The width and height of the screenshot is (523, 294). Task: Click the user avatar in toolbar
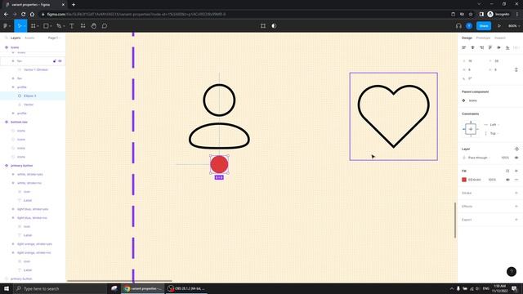coord(469,26)
